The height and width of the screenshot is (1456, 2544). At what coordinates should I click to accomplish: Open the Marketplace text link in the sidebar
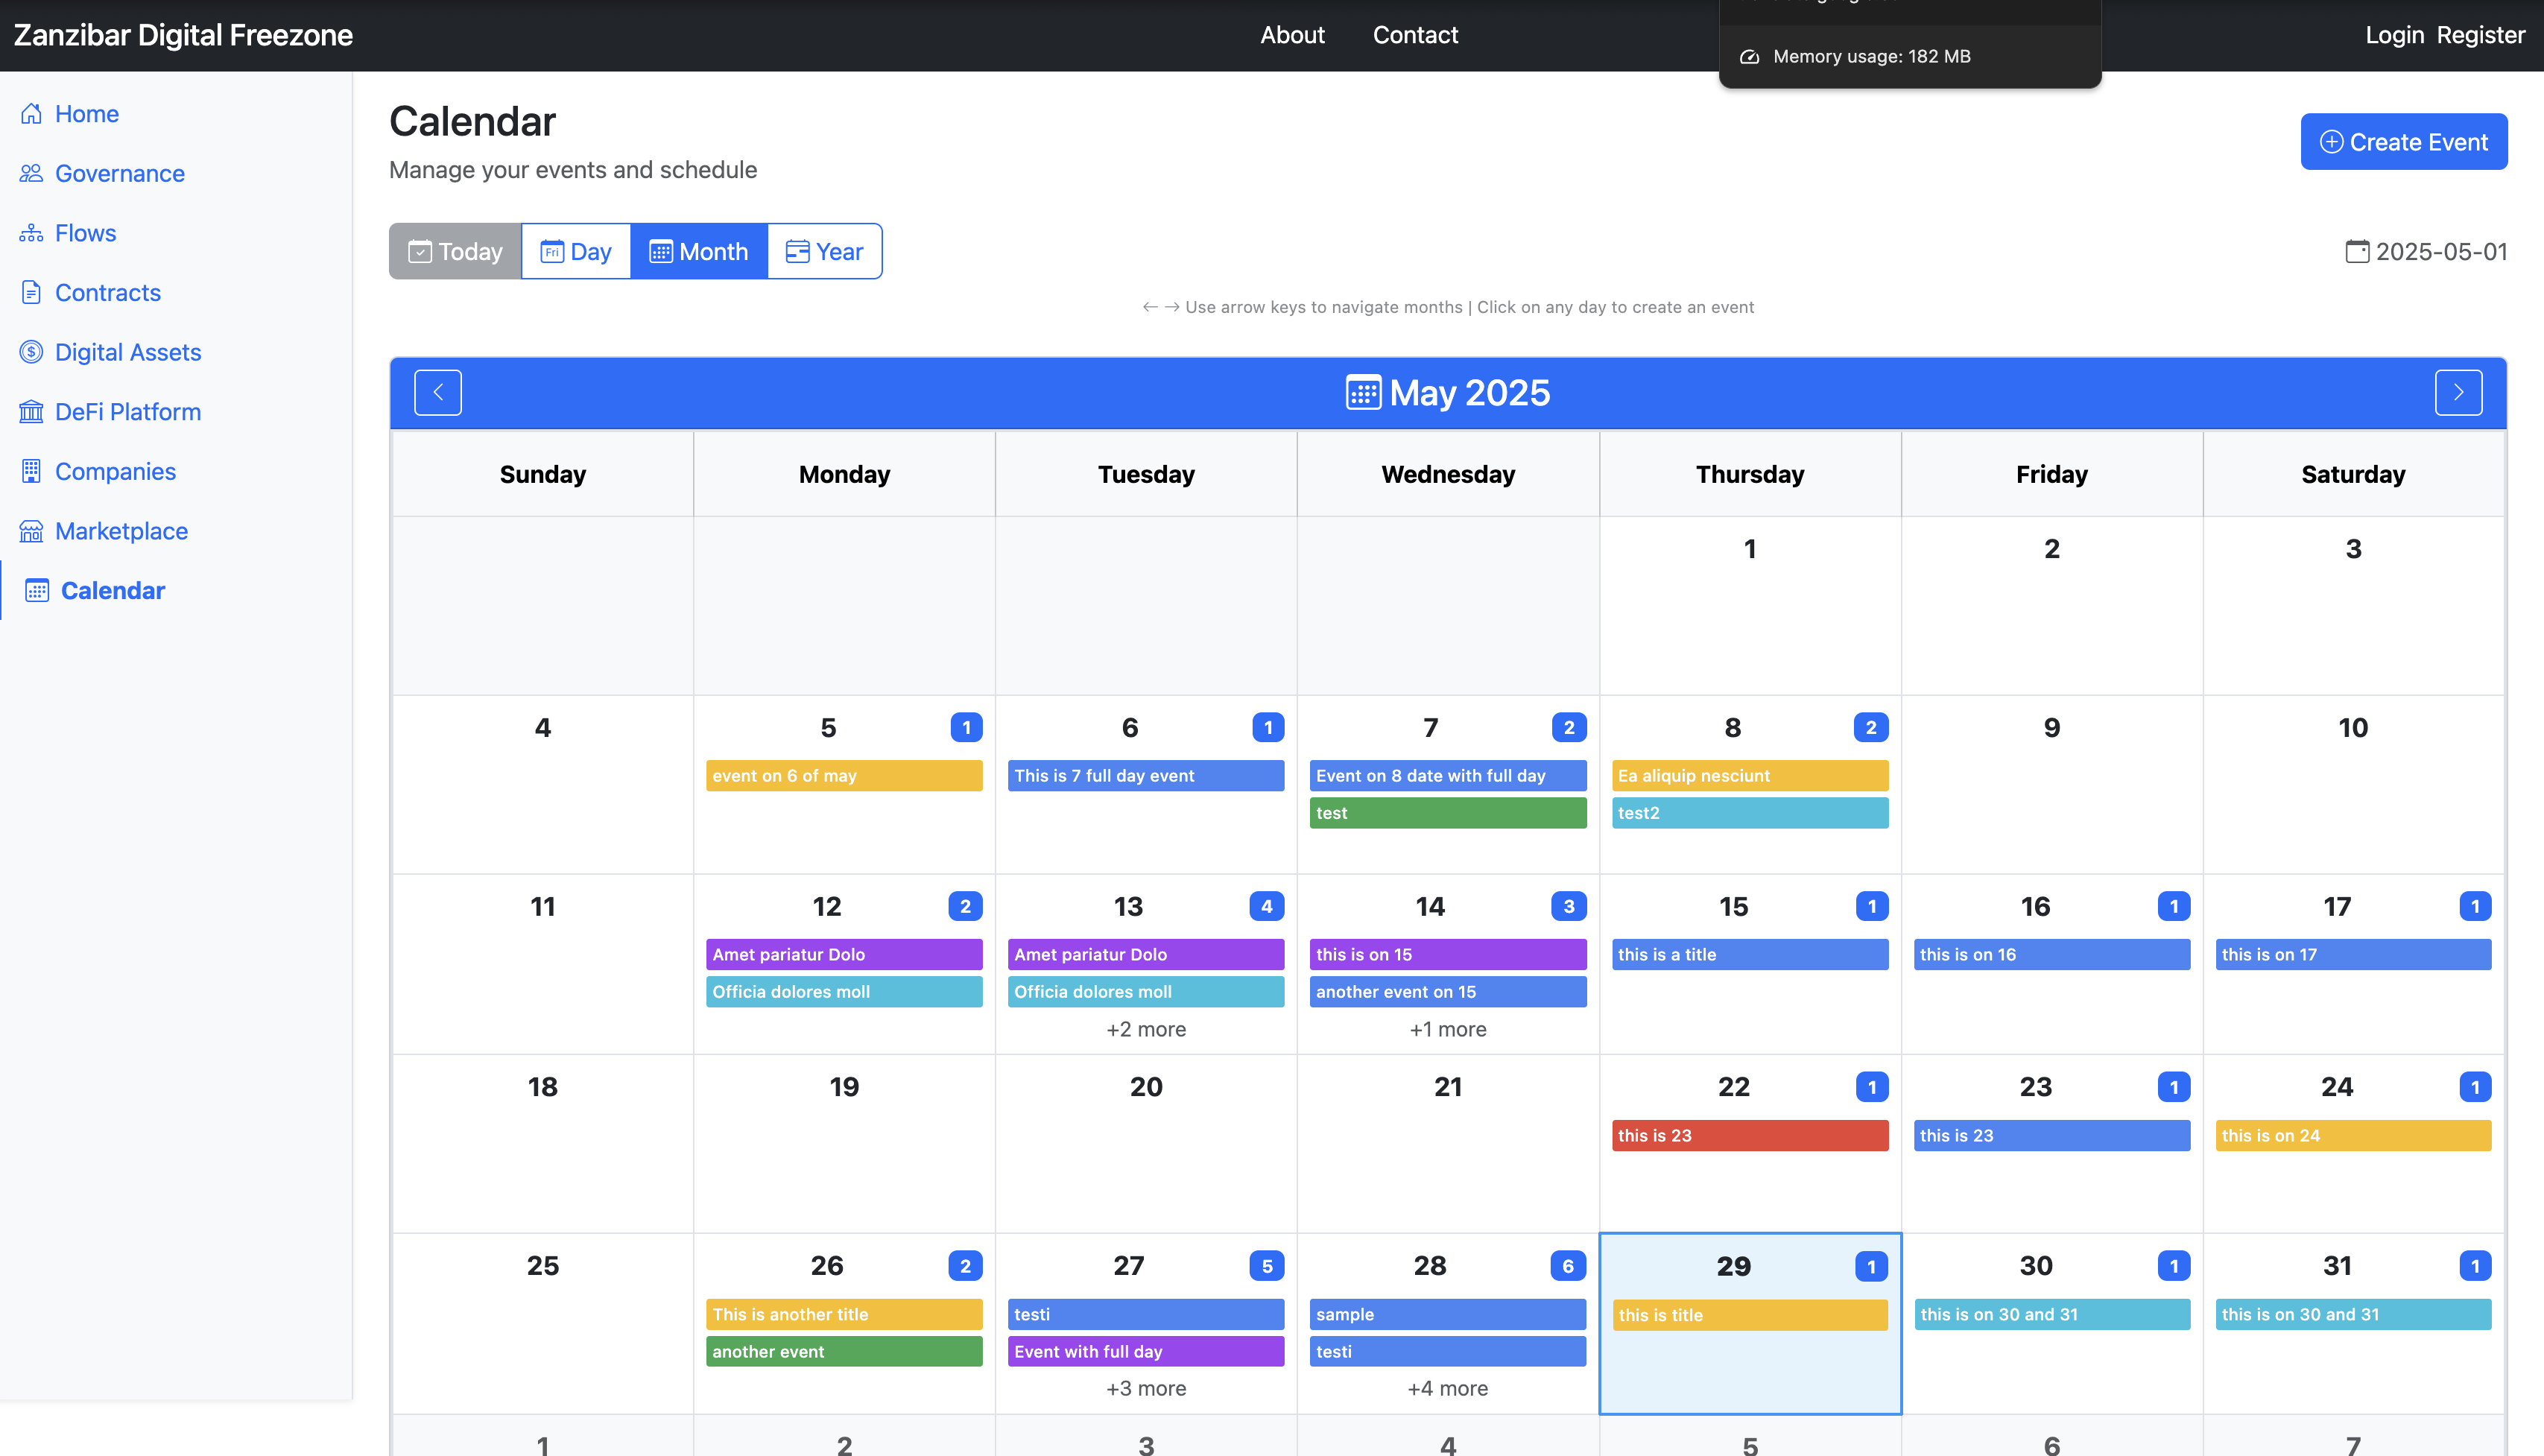[x=121, y=531]
